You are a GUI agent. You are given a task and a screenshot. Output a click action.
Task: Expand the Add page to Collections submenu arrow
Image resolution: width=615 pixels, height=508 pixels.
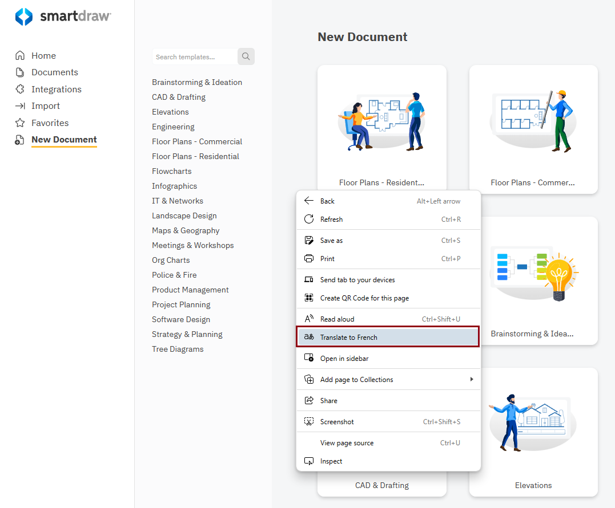tap(471, 380)
